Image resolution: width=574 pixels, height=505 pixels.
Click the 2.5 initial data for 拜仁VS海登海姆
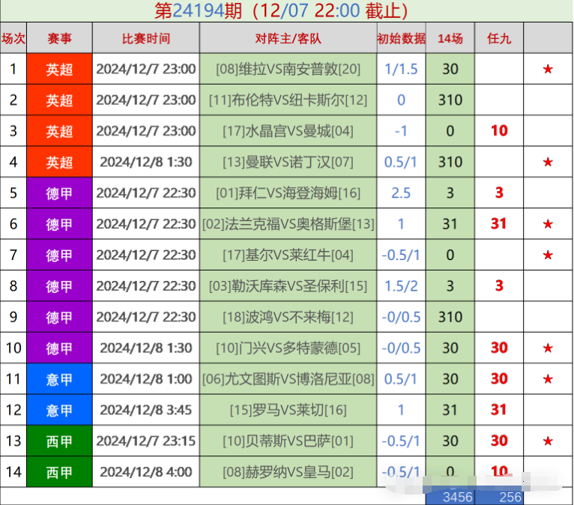pyautogui.click(x=401, y=193)
